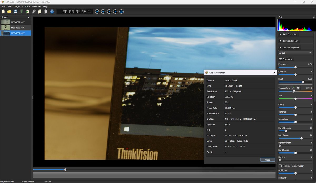The height and width of the screenshot is (183, 316).
Task: Click the frame position scrubber handle
Action: [65, 170]
